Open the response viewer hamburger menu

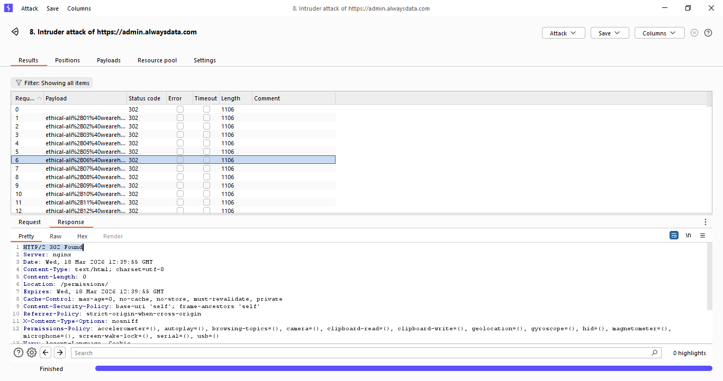[702, 236]
